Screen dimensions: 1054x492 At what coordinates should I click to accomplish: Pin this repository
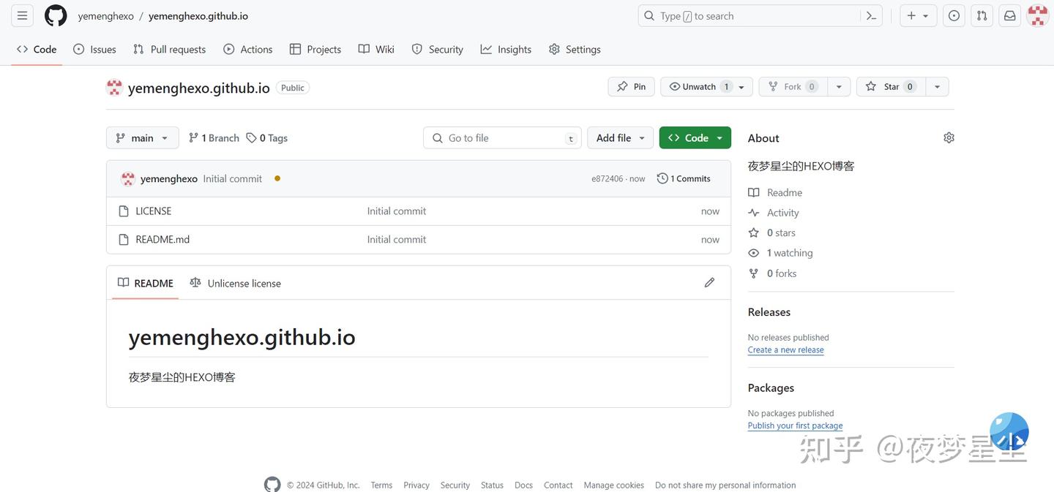630,86
